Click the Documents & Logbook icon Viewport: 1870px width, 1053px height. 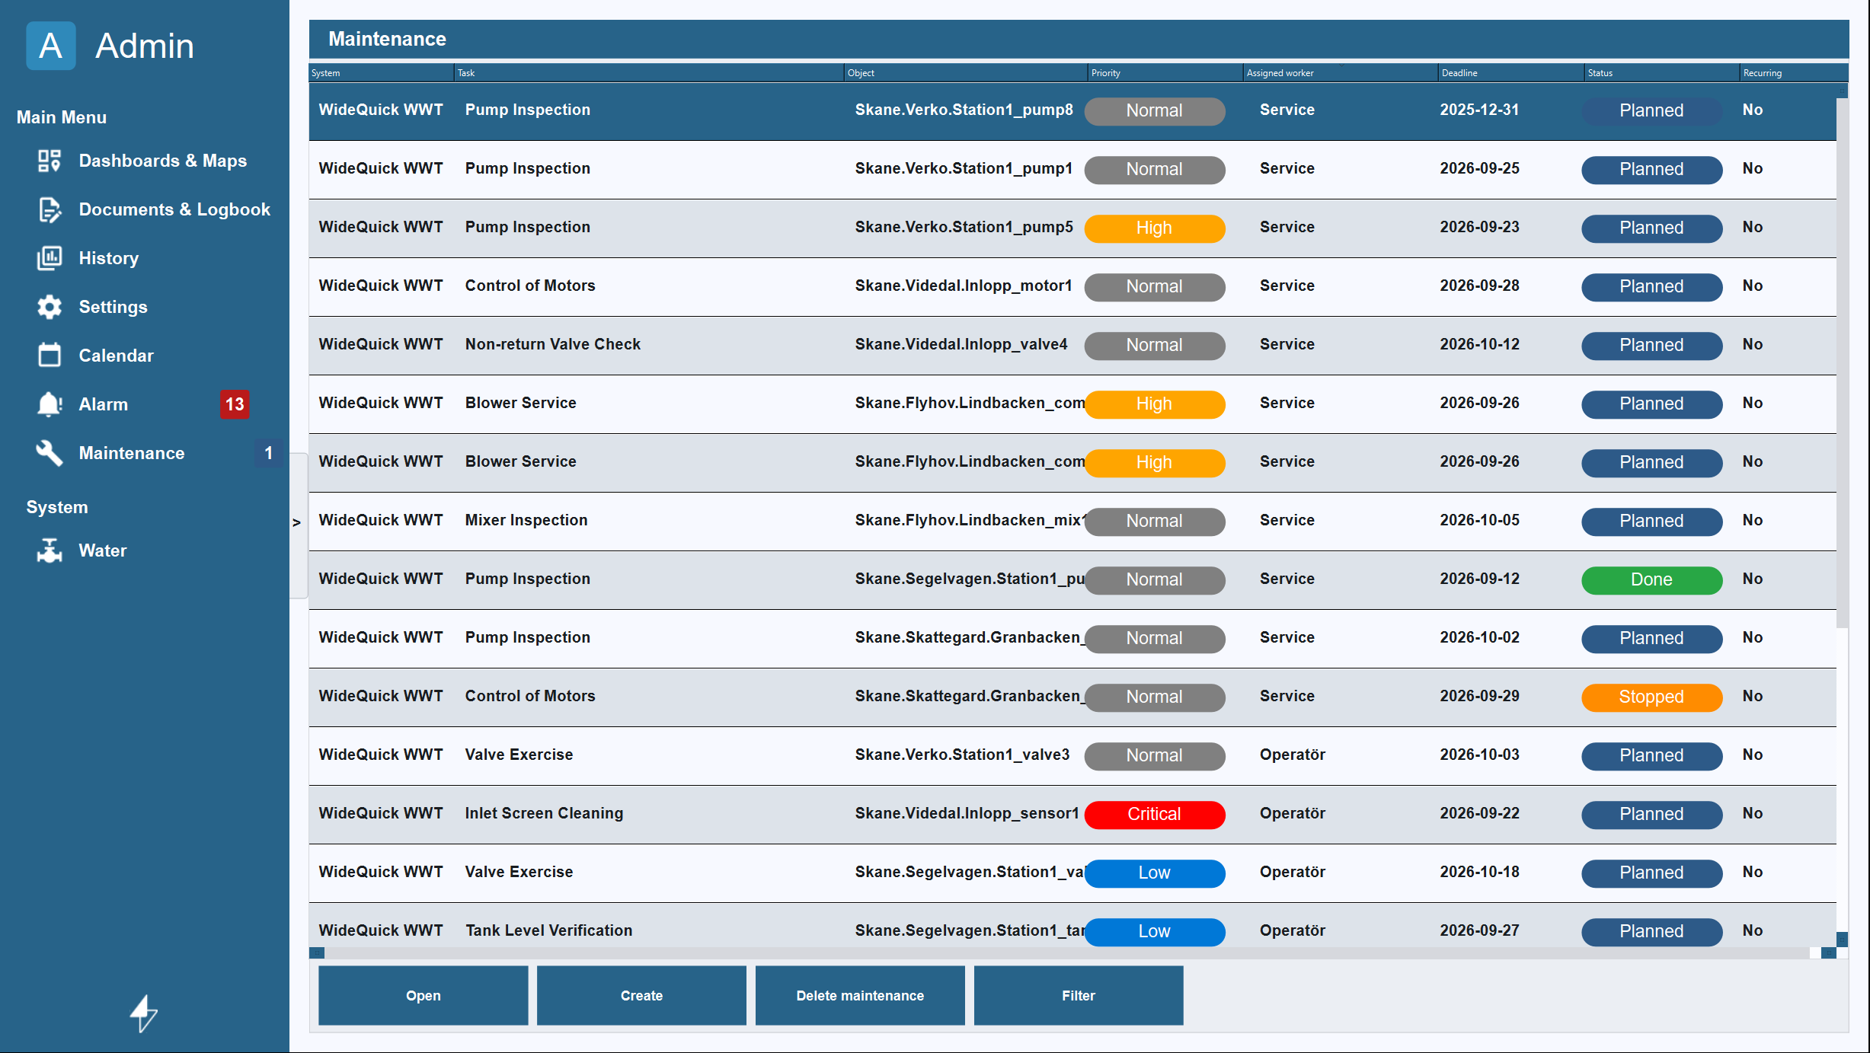(50, 209)
